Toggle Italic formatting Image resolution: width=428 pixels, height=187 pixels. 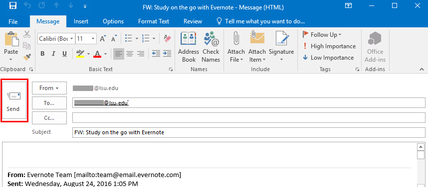pos(53,54)
